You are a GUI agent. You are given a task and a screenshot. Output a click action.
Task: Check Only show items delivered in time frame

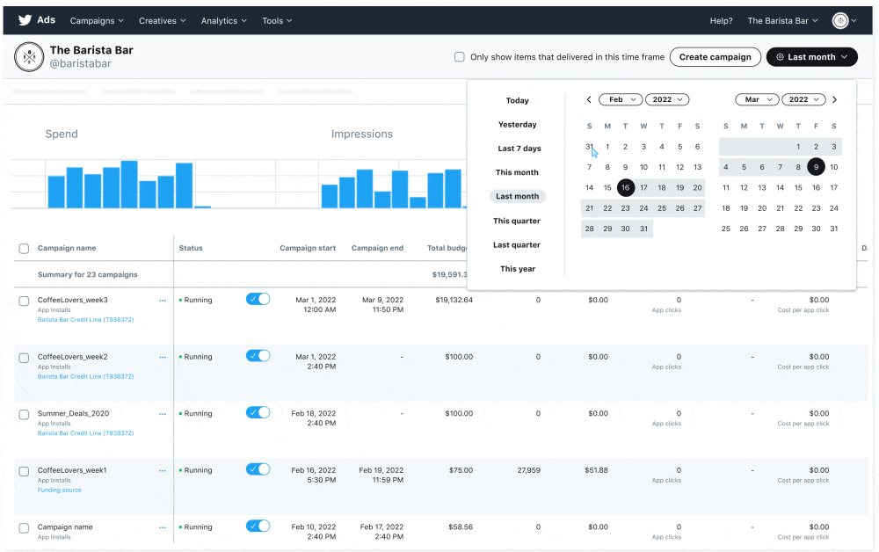[x=460, y=56]
